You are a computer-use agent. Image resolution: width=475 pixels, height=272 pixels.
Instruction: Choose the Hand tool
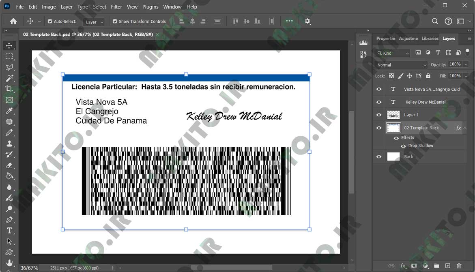(9, 263)
